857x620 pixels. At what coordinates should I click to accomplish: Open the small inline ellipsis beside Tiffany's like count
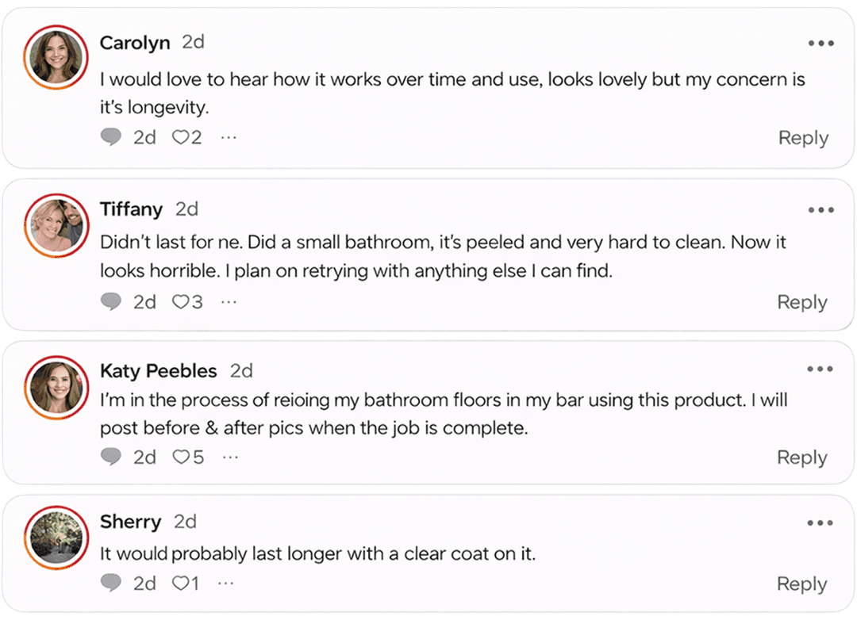point(229,302)
